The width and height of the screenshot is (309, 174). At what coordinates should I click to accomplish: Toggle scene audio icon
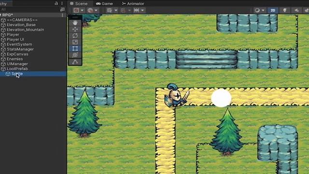pyautogui.click(x=296, y=10)
